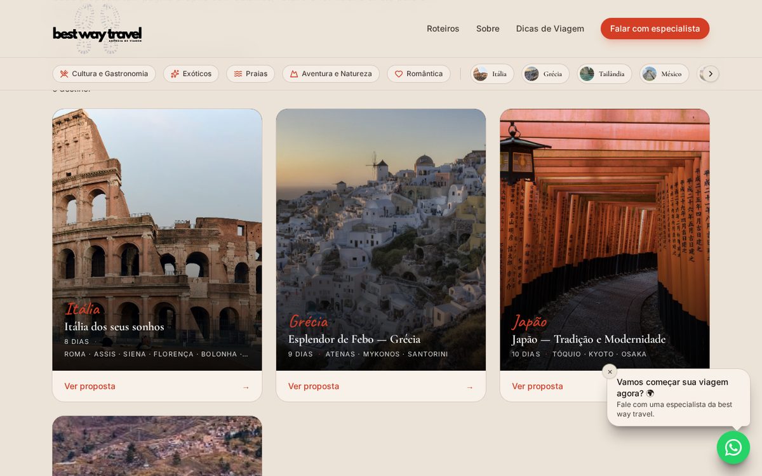Open the partially visible fourth destination card
The height and width of the screenshot is (476, 762).
click(157, 446)
